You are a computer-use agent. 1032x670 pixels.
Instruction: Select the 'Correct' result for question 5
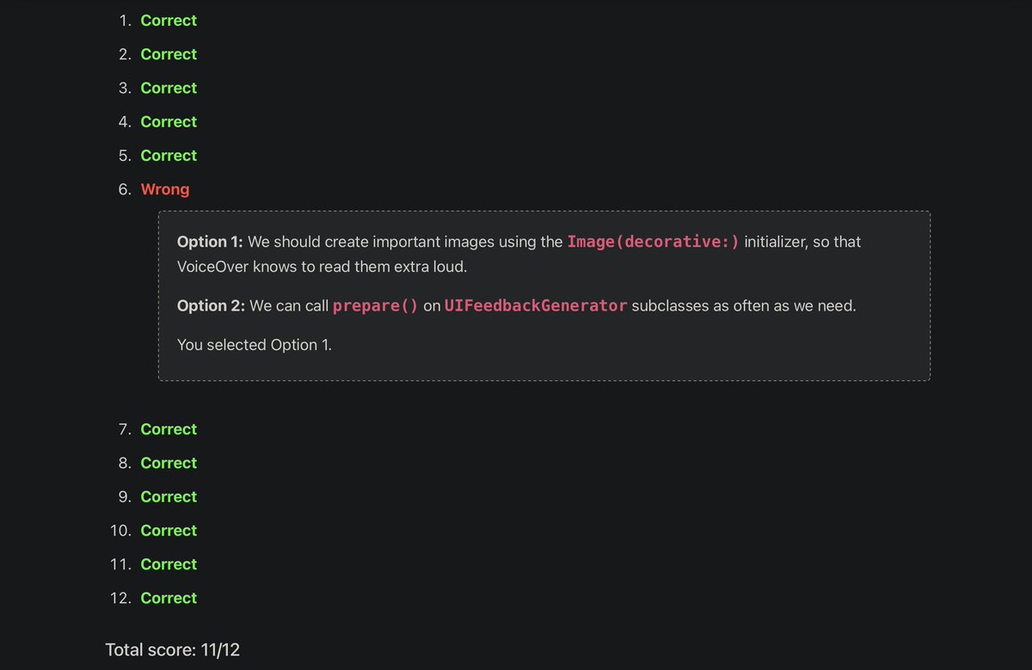(x=169, y=156)
